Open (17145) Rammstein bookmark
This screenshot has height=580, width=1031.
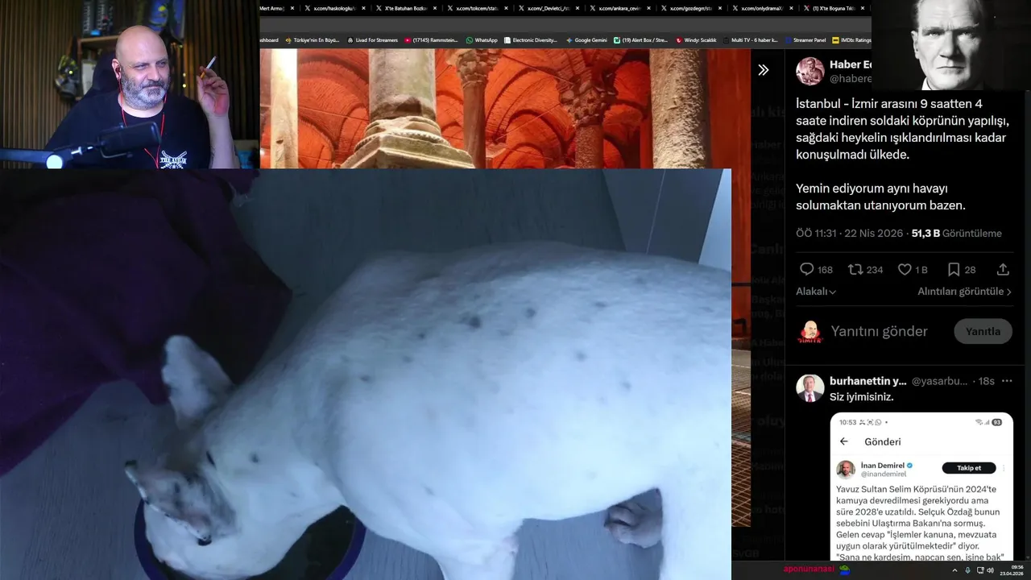coord(431,39)
